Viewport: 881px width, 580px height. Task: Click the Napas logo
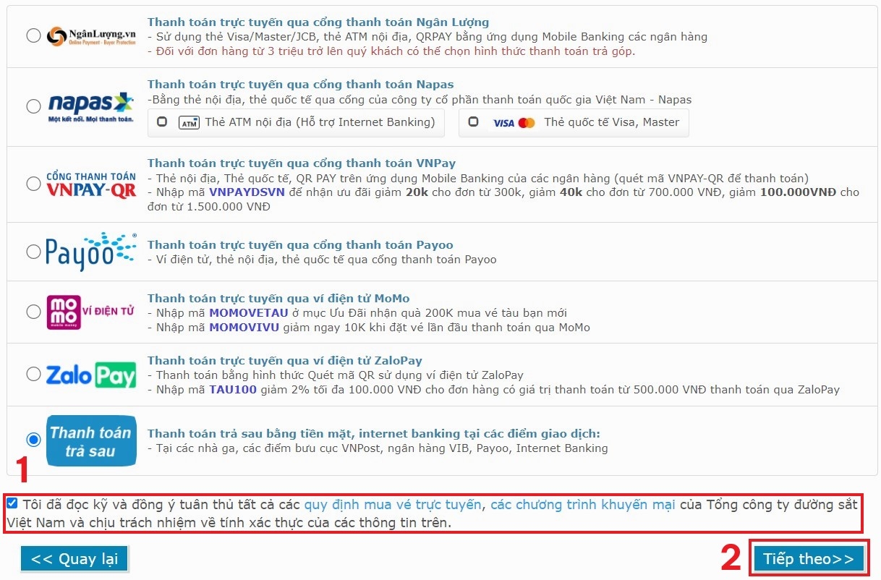click(x=91, y=106)
